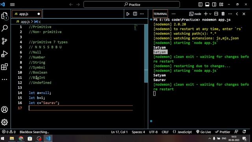The image size is (252, 142).
Task: Create a new terminal with plus
Action: (x=206, y=14)
